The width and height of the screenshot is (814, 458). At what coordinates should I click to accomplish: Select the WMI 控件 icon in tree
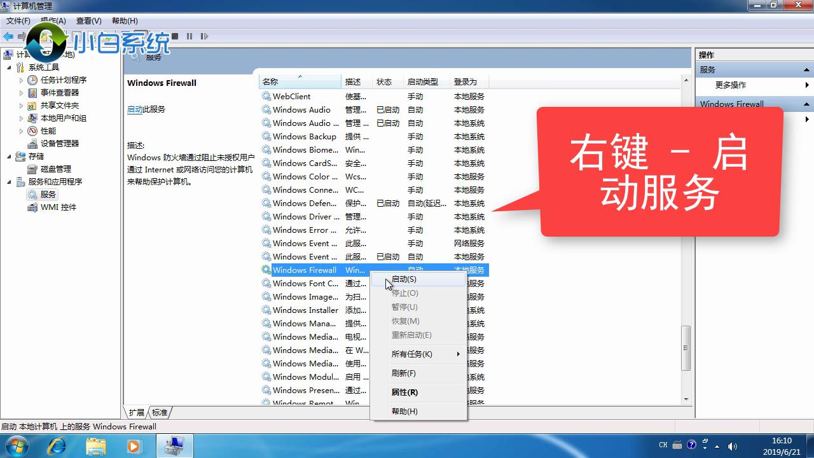pyautogui.click(x=32, y=207)
